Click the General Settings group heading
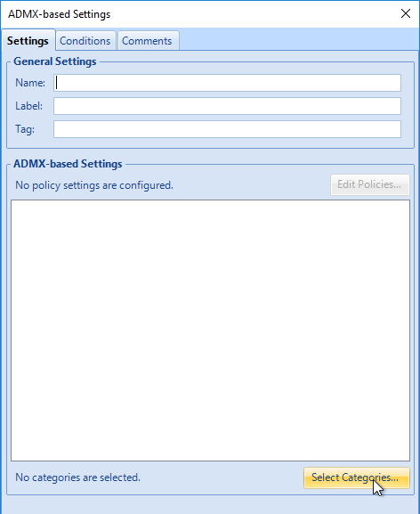 coord(54,61)
